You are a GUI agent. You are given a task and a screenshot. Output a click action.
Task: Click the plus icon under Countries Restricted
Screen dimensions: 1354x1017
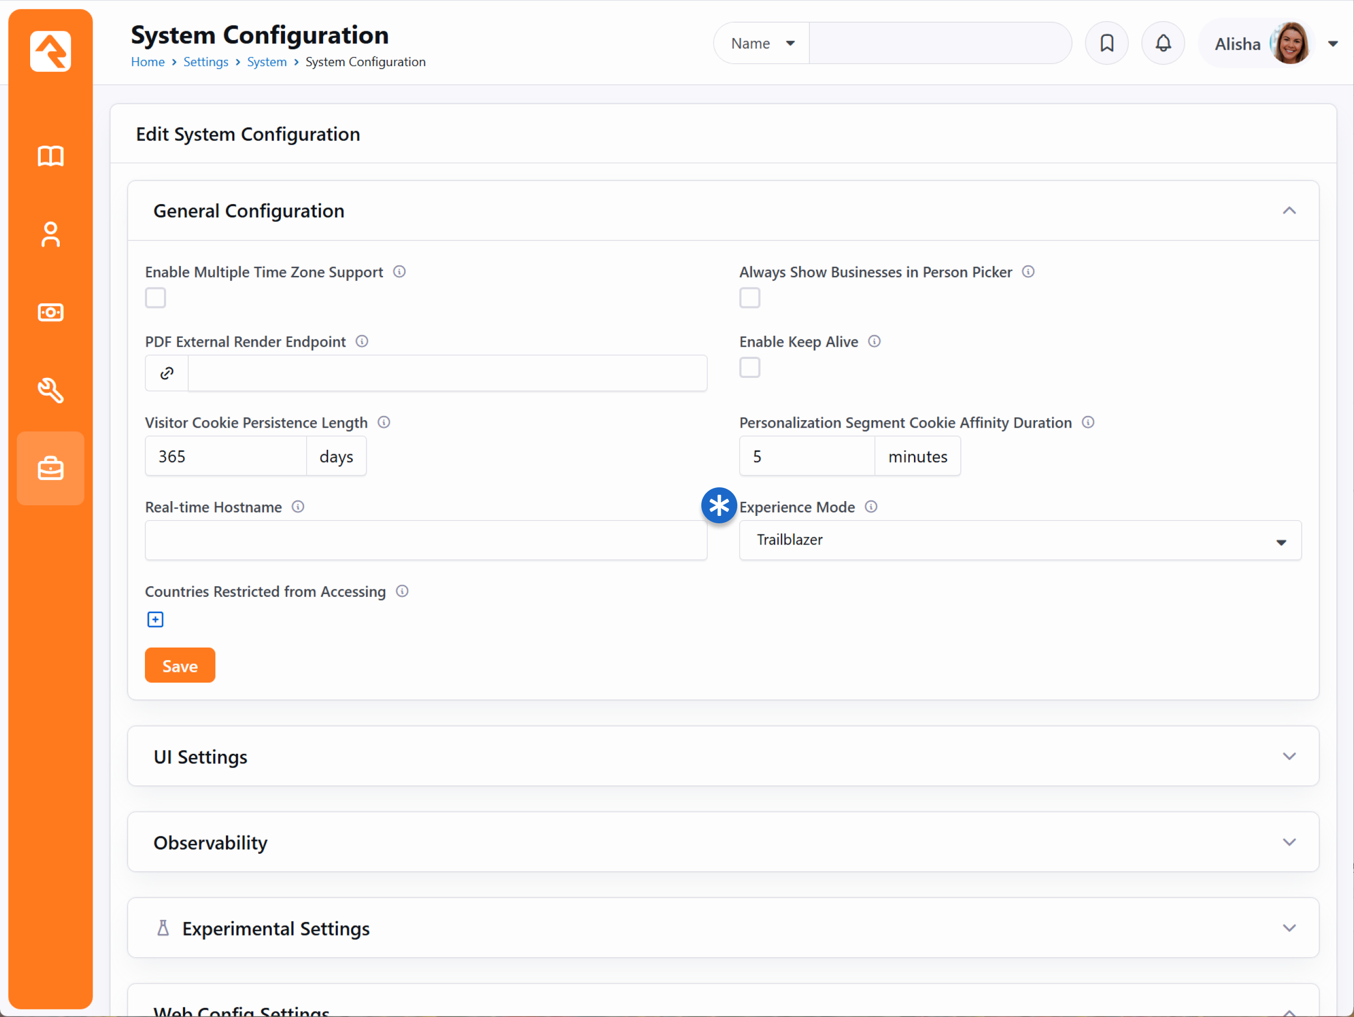point(155,620)
